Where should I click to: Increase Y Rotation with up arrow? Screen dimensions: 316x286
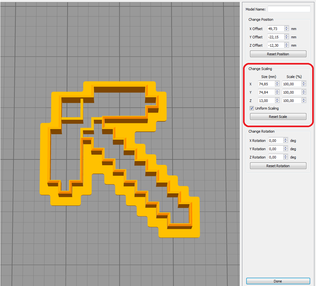[285, 147]
